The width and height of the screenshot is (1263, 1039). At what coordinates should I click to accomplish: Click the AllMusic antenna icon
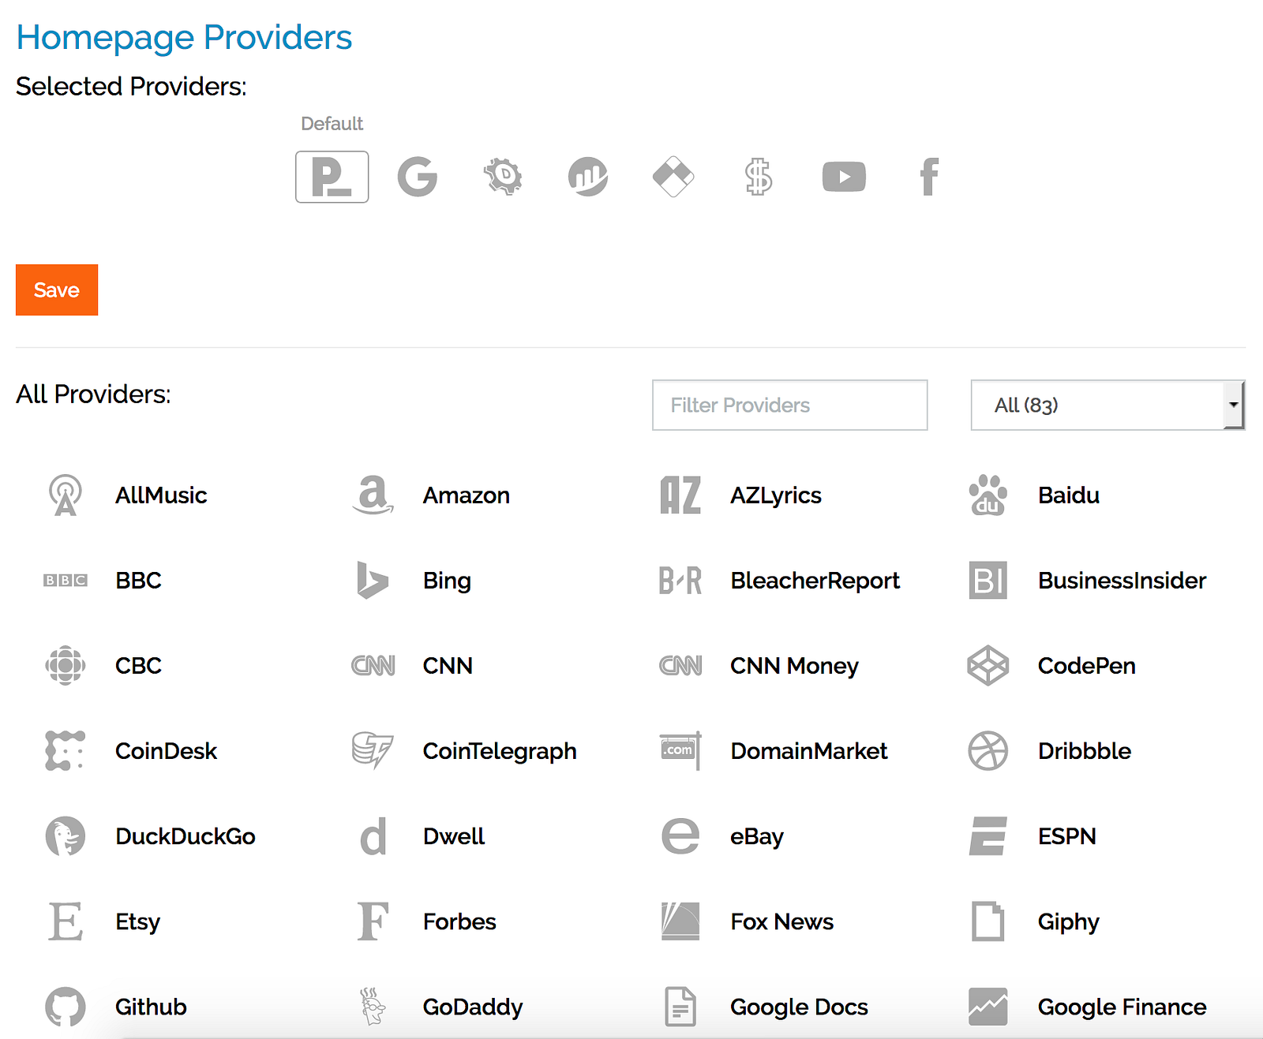(x=66, y=495)
